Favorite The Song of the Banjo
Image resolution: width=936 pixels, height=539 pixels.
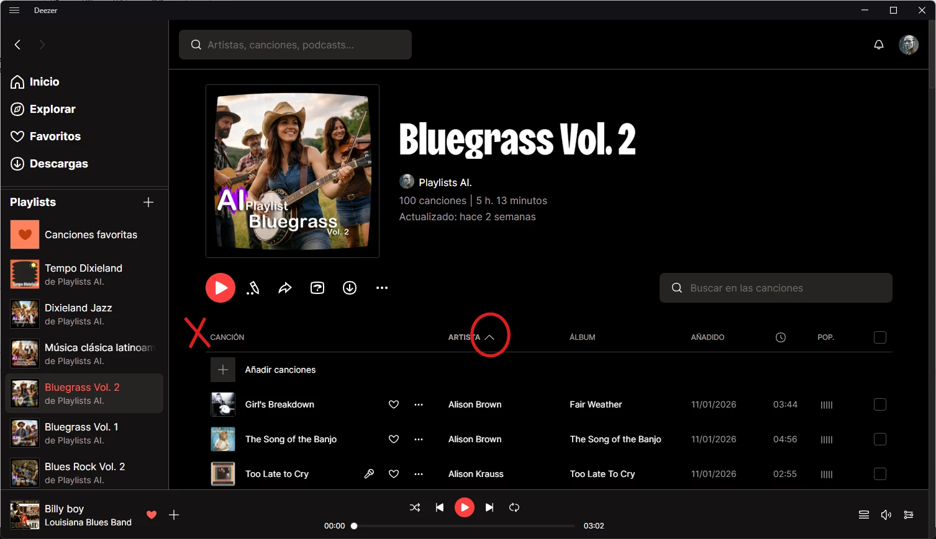pos(394,439)
